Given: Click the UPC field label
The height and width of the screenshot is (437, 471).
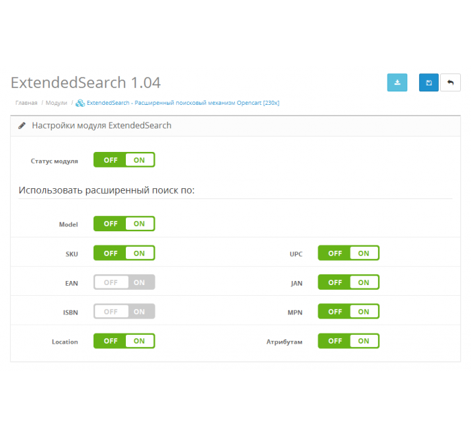Looking at the screenshot, I should click(296, 254).
